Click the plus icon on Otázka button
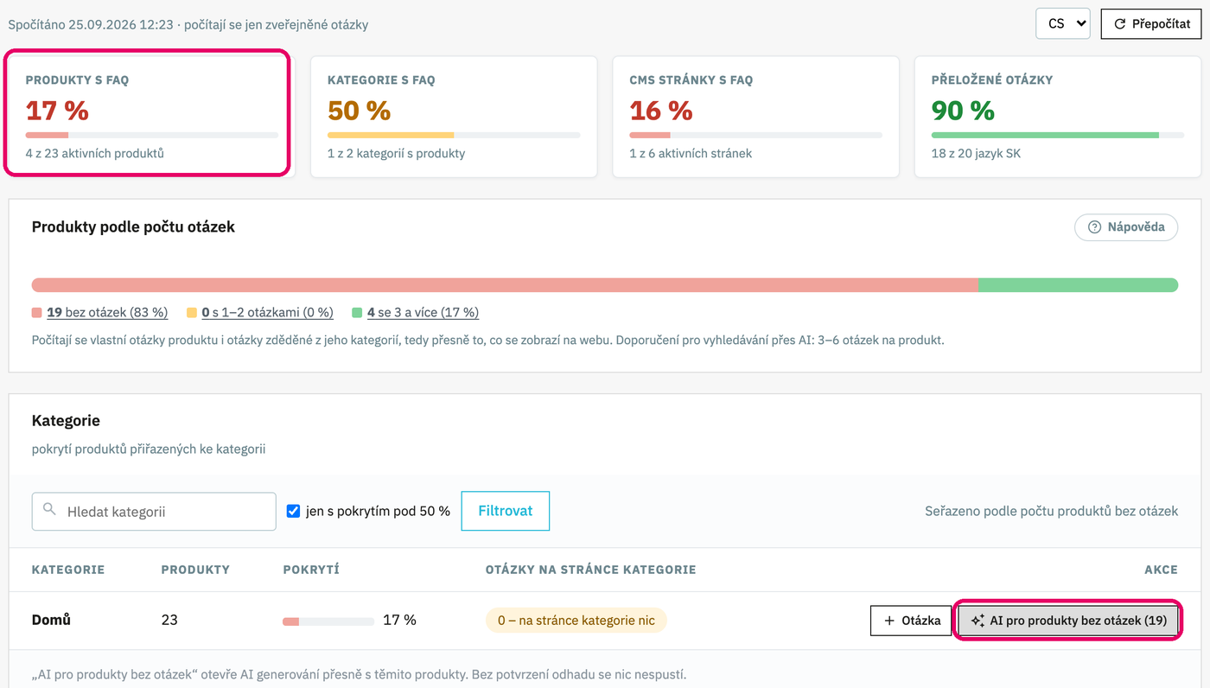 click(889, 621)
